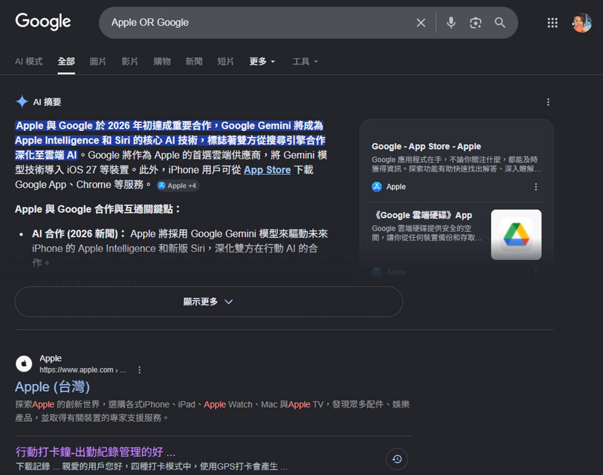This screenshot has width=603, height=475.
Task: Switch to 影片 tab
Action: pyautogui.click(x=130, y=61)
